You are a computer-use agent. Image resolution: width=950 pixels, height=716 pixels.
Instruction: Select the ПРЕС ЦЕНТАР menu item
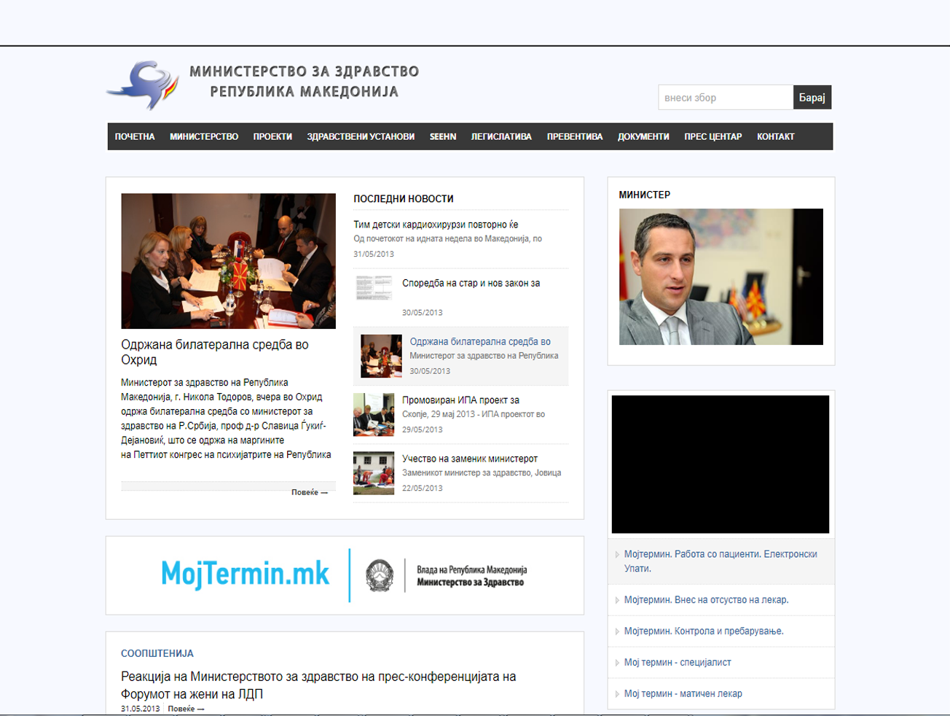click(712, 137)
